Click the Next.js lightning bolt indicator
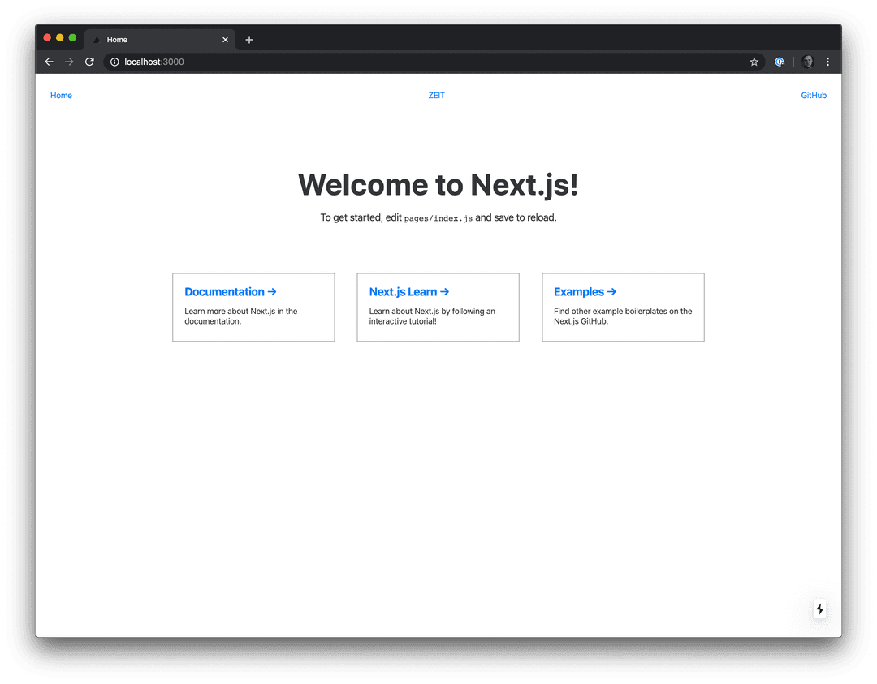The image size is (877, 684). 820,609
